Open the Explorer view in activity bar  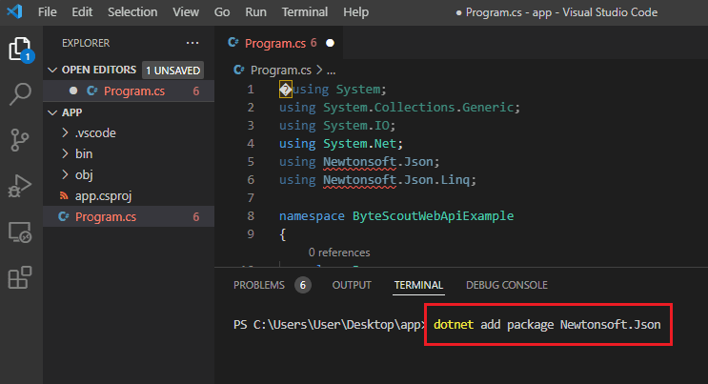20,48
